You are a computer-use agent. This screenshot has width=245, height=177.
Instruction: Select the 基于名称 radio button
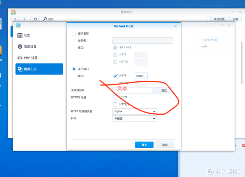pyautogui.click(x=74, y=34)
